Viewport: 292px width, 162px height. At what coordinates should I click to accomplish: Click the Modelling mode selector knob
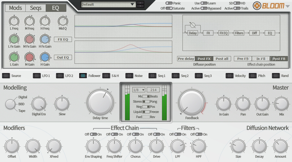[10, 104]
